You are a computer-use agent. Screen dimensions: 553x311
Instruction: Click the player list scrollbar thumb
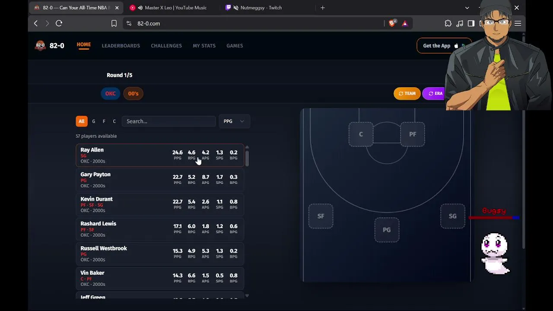pos(247,158)
